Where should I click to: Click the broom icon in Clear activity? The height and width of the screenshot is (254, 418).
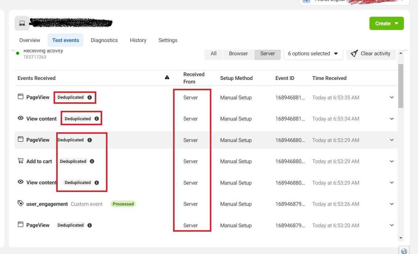[354, 54]
